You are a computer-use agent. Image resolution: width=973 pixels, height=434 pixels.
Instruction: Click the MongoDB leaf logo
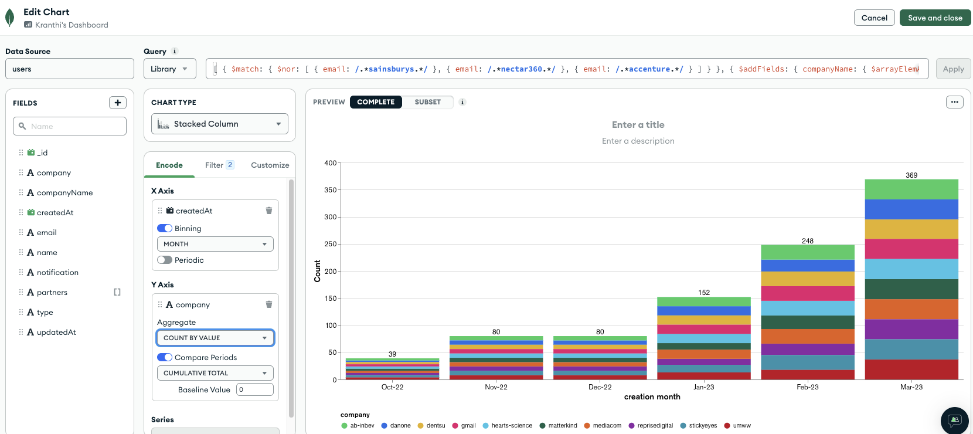tap(9, 18)
